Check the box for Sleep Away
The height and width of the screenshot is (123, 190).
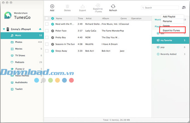(x=47, y=51)
